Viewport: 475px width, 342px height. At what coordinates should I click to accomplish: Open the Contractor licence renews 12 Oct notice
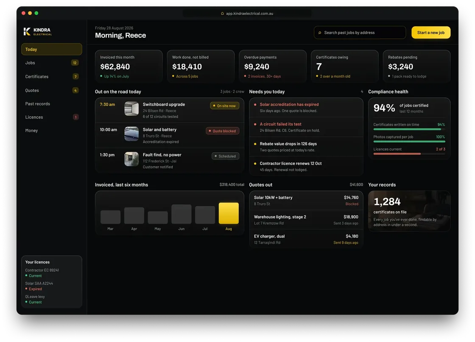click(306, 166)
